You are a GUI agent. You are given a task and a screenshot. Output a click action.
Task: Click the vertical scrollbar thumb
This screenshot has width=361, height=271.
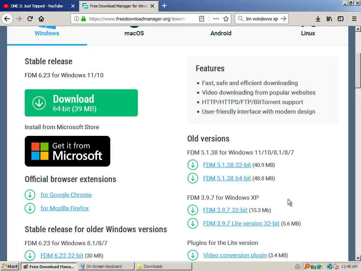[x=358, y=71]
